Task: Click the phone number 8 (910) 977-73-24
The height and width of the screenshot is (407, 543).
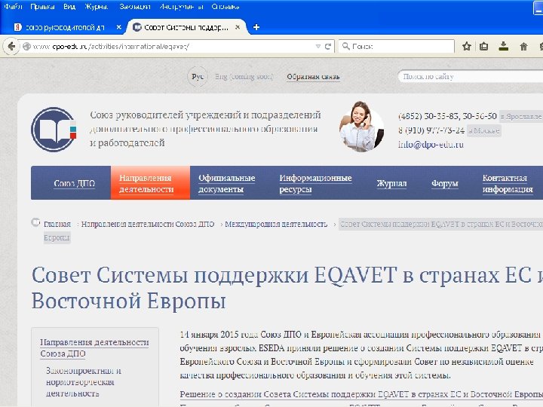Action: pyautogui.click(x=431, y=130)
